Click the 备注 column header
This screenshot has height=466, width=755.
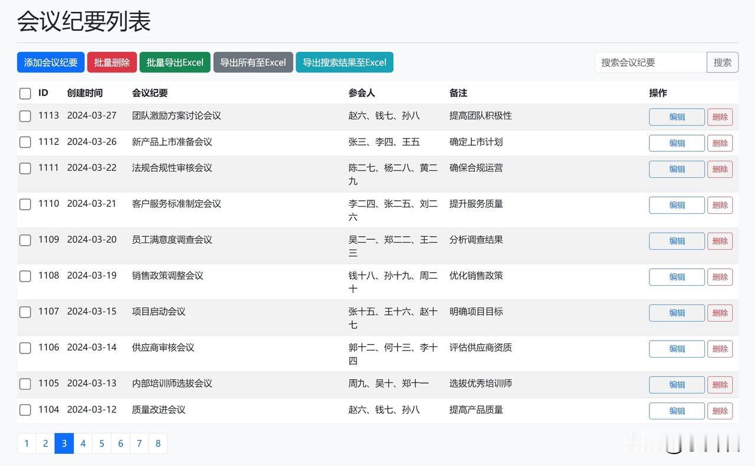[458, 93]
